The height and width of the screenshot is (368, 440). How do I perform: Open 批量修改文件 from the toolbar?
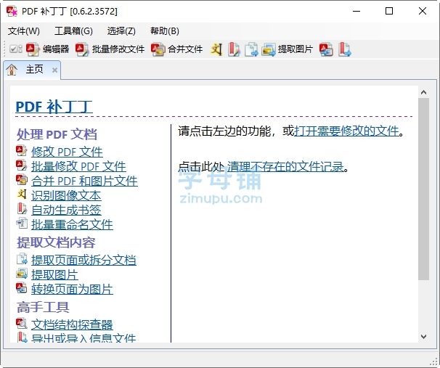(110, 49)
